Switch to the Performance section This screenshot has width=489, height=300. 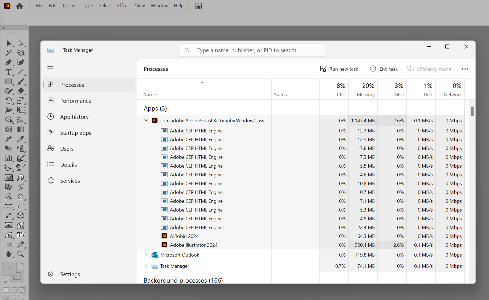pyautogui.click(x=75, y=101)
